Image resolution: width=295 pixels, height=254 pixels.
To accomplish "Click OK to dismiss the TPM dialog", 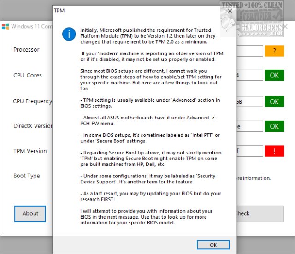I will tap(213, 245).
